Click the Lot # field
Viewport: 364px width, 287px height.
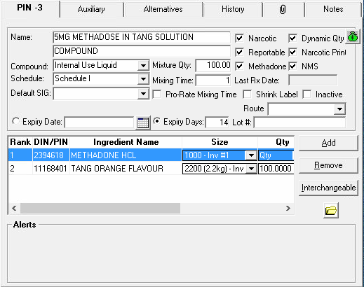point(299,122)
